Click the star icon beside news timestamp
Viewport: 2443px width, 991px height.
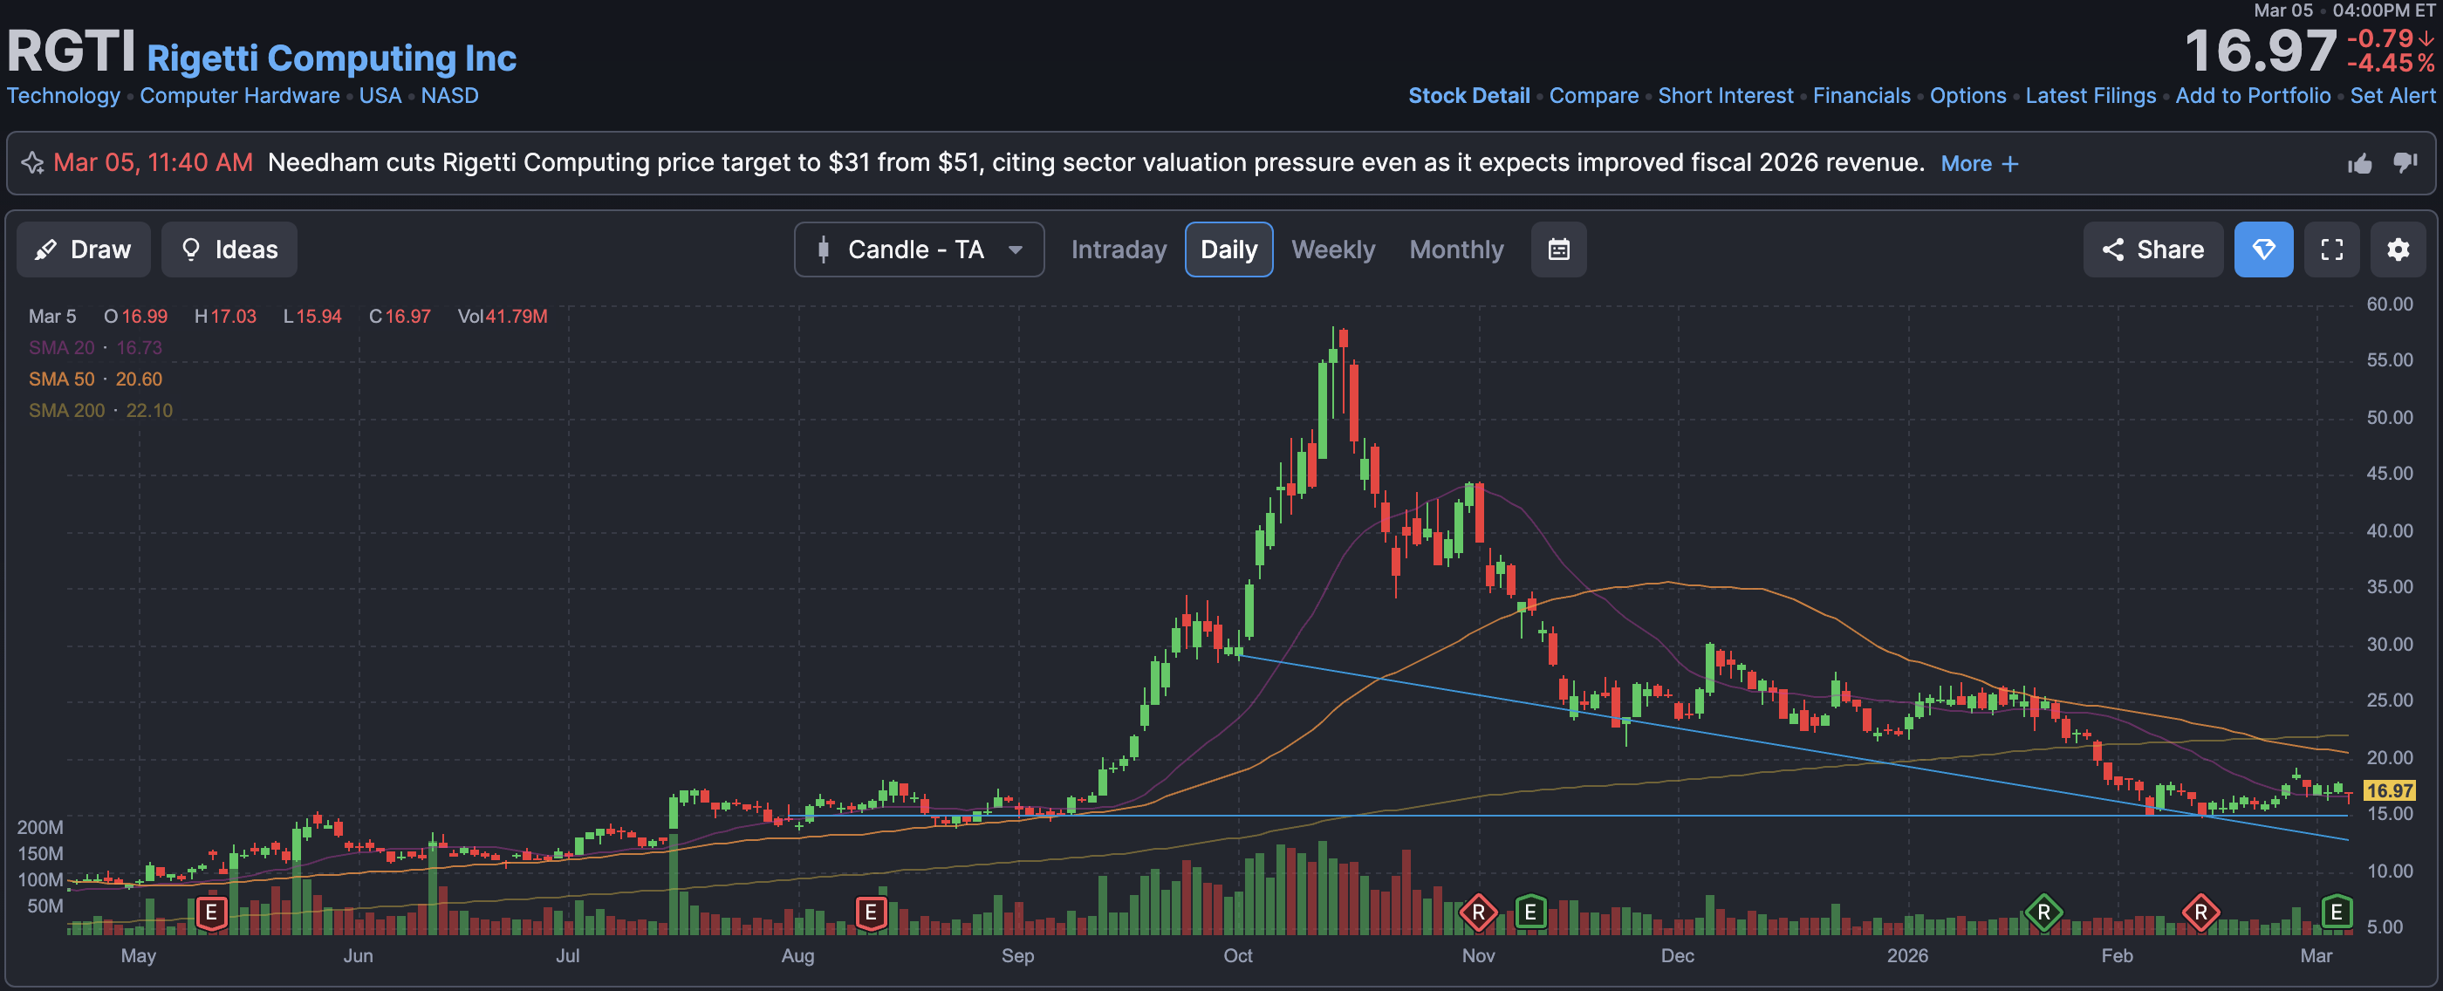pos(33,163)
